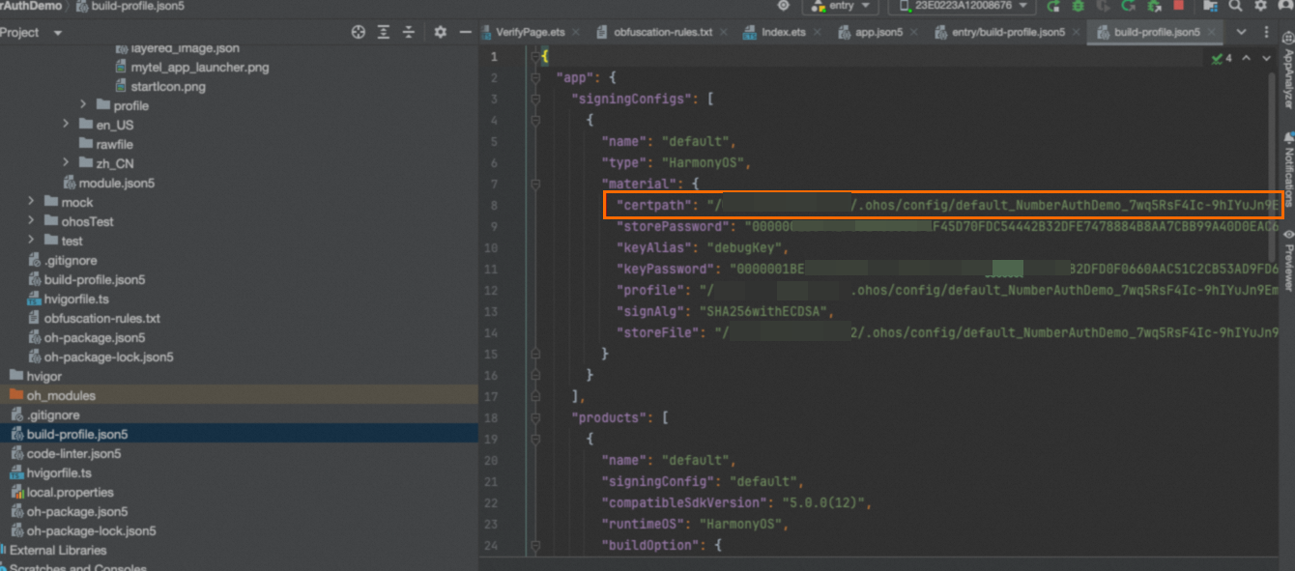Screen dimensions: 1295x571
Task: Close the Index.ets tab
Action: click(x=818, y=32)
